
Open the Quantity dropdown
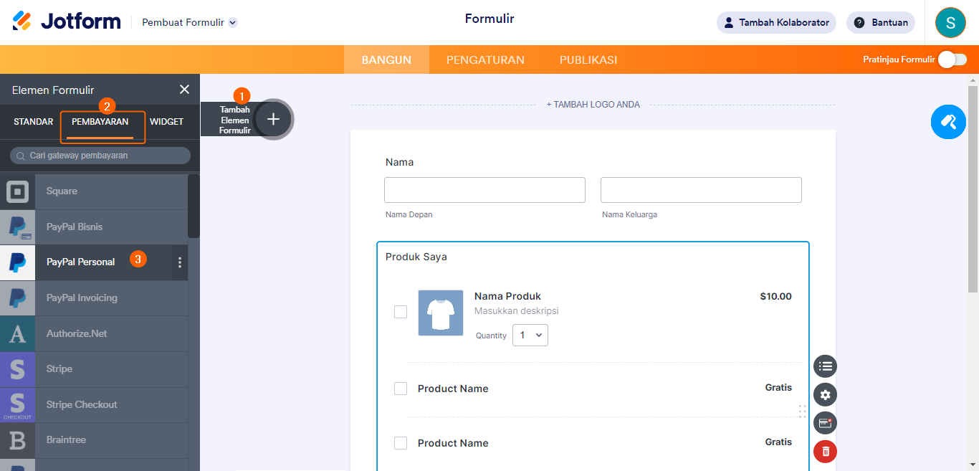coord(530,336)
